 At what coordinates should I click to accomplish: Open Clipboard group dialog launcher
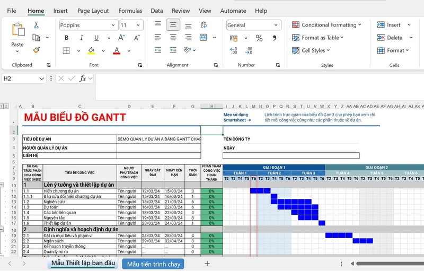point(49,65)
